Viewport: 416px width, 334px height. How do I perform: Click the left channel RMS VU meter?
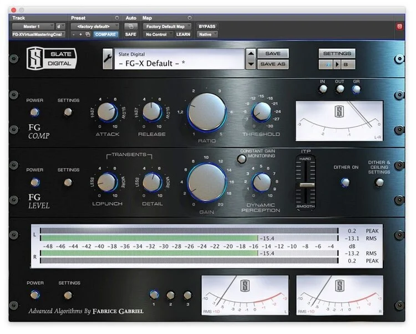(245, 295)
